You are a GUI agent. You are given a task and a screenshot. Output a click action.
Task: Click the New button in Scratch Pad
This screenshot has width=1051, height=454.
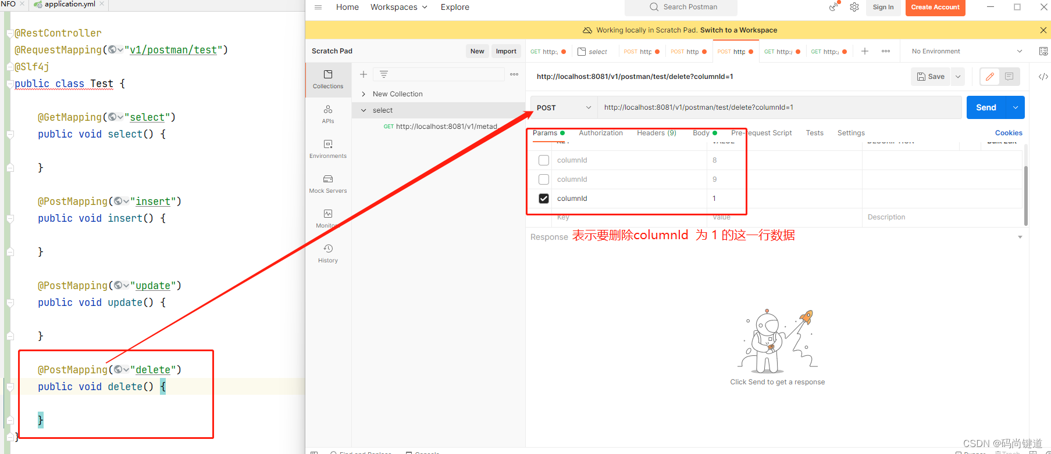coord(477,51)
